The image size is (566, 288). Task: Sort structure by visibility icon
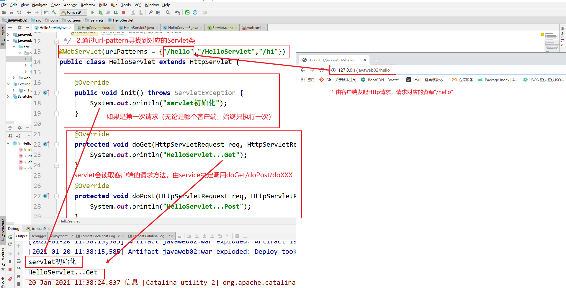point(11,135)
